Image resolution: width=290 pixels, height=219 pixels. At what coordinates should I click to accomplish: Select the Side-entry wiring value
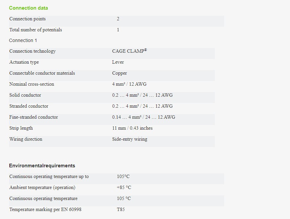click(130, 139)
